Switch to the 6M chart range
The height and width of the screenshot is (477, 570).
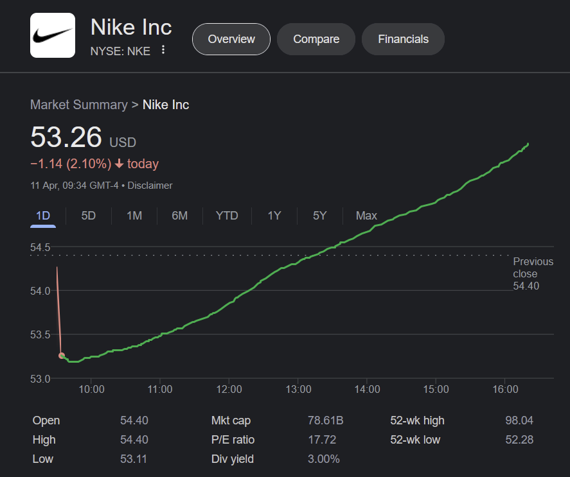[x=179, y=216]
